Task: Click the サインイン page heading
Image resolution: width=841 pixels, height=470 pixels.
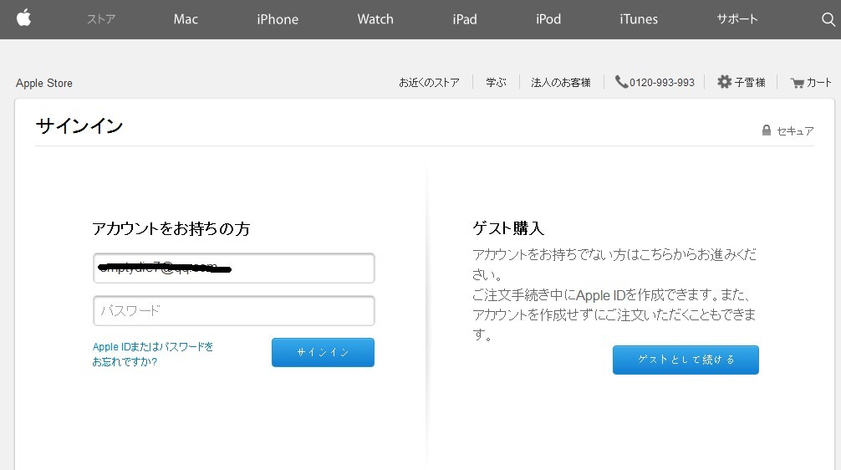Action: 79,126
